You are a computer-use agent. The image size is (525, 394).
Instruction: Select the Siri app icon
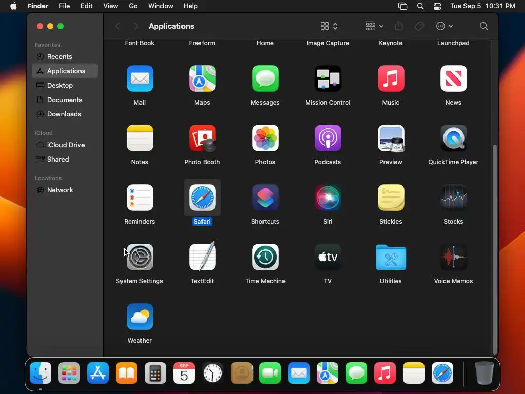click(328, 198)
